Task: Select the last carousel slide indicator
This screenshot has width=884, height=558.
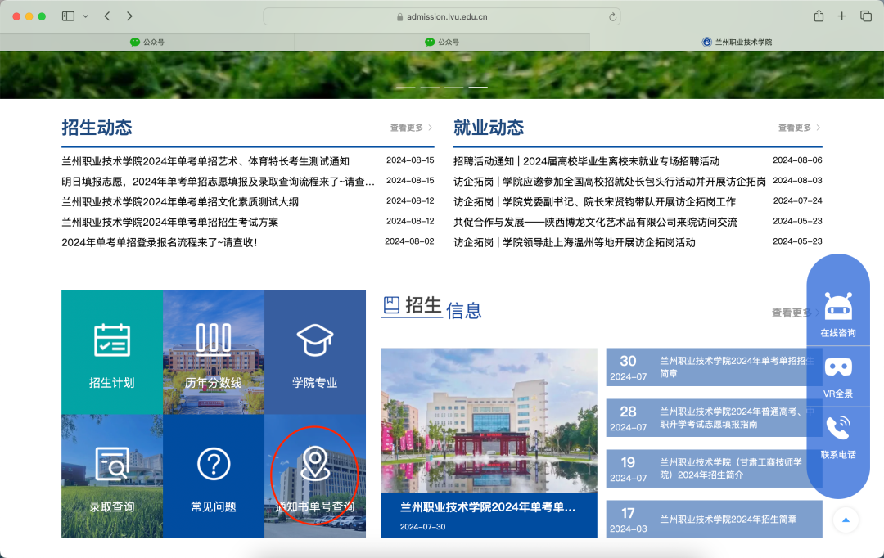Action: pos(478,87)
